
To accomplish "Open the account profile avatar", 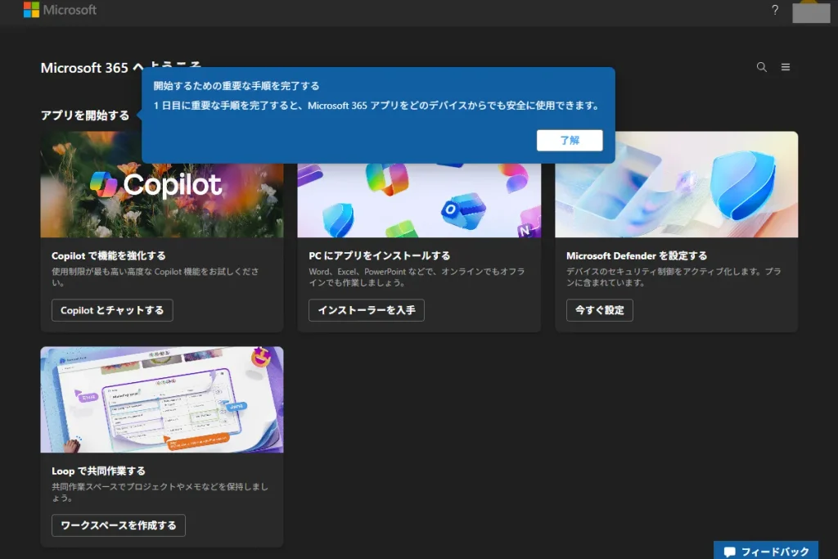I will (x=811, y=11).
